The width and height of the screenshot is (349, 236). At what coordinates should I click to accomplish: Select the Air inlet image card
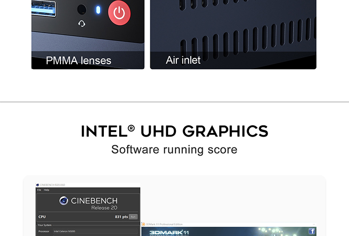pyautogui.click(x=233, y=34)
